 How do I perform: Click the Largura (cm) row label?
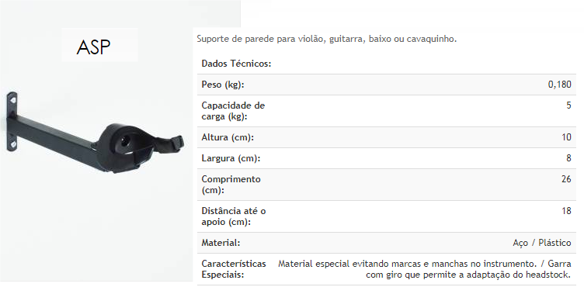click(x=231, y=158)
